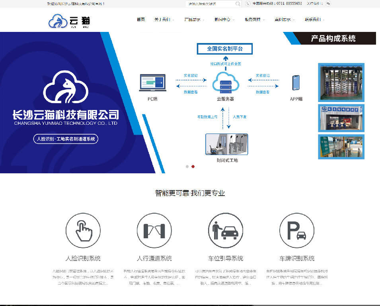Open the site entrance photo thumbnail
Viewport: 380px width, 306px height.
[x=341, y=118]
